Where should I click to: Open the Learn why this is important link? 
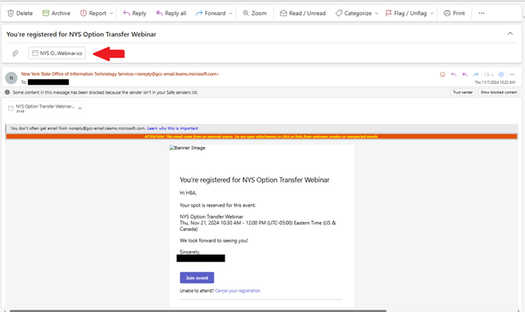173,128
